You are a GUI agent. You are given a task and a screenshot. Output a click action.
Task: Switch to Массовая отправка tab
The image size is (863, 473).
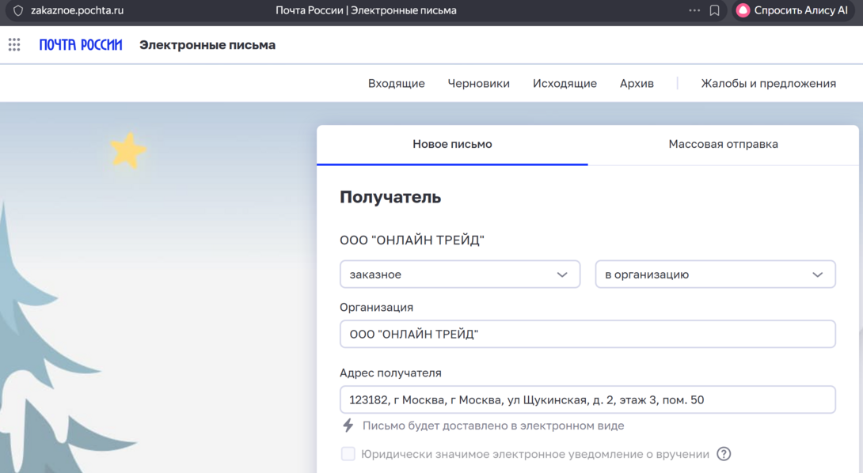[723, 144]
